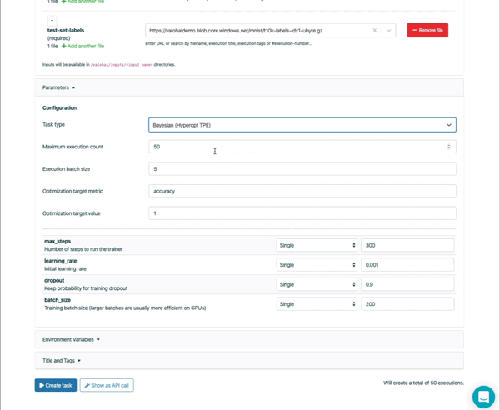This screenshot has height=410, width=500.
Task: Add another file to test-set-labels
Action: [x=82, y=47]
